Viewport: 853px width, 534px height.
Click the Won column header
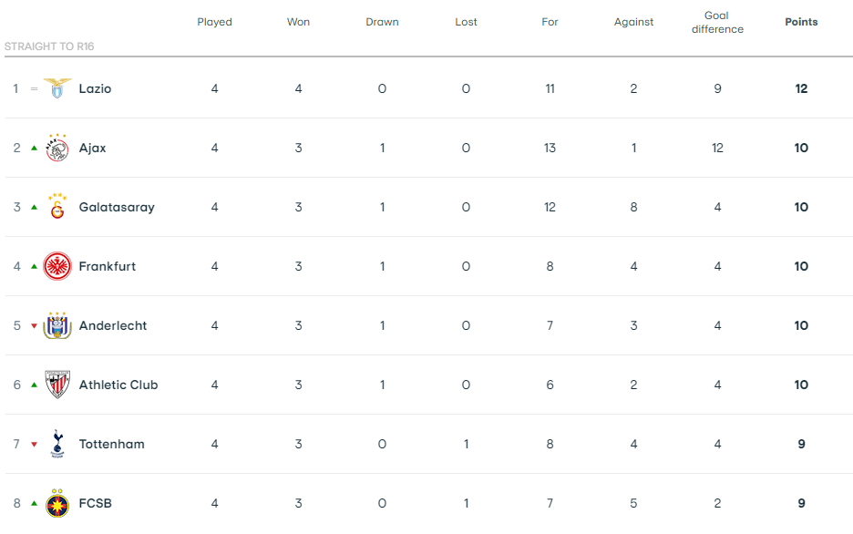(x=298, y=22)
